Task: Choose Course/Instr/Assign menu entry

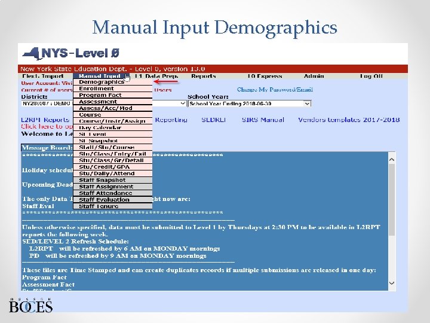Action: [x=113, y=121]
